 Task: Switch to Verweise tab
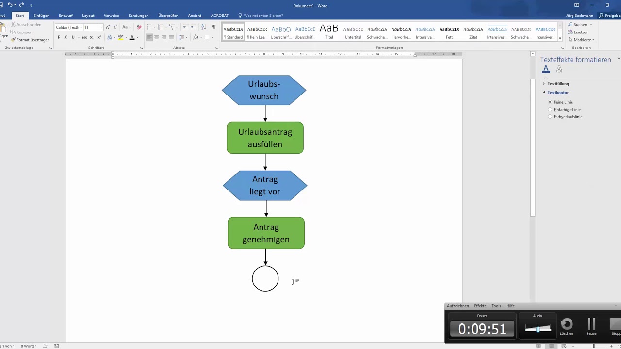[112, 16]
